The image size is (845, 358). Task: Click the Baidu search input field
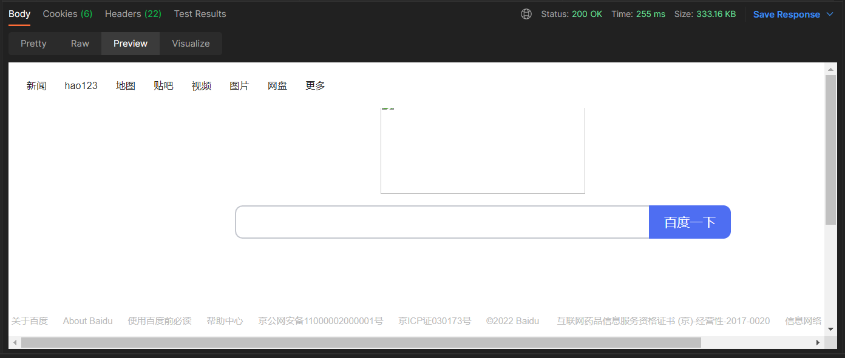(x=442, y=222)
